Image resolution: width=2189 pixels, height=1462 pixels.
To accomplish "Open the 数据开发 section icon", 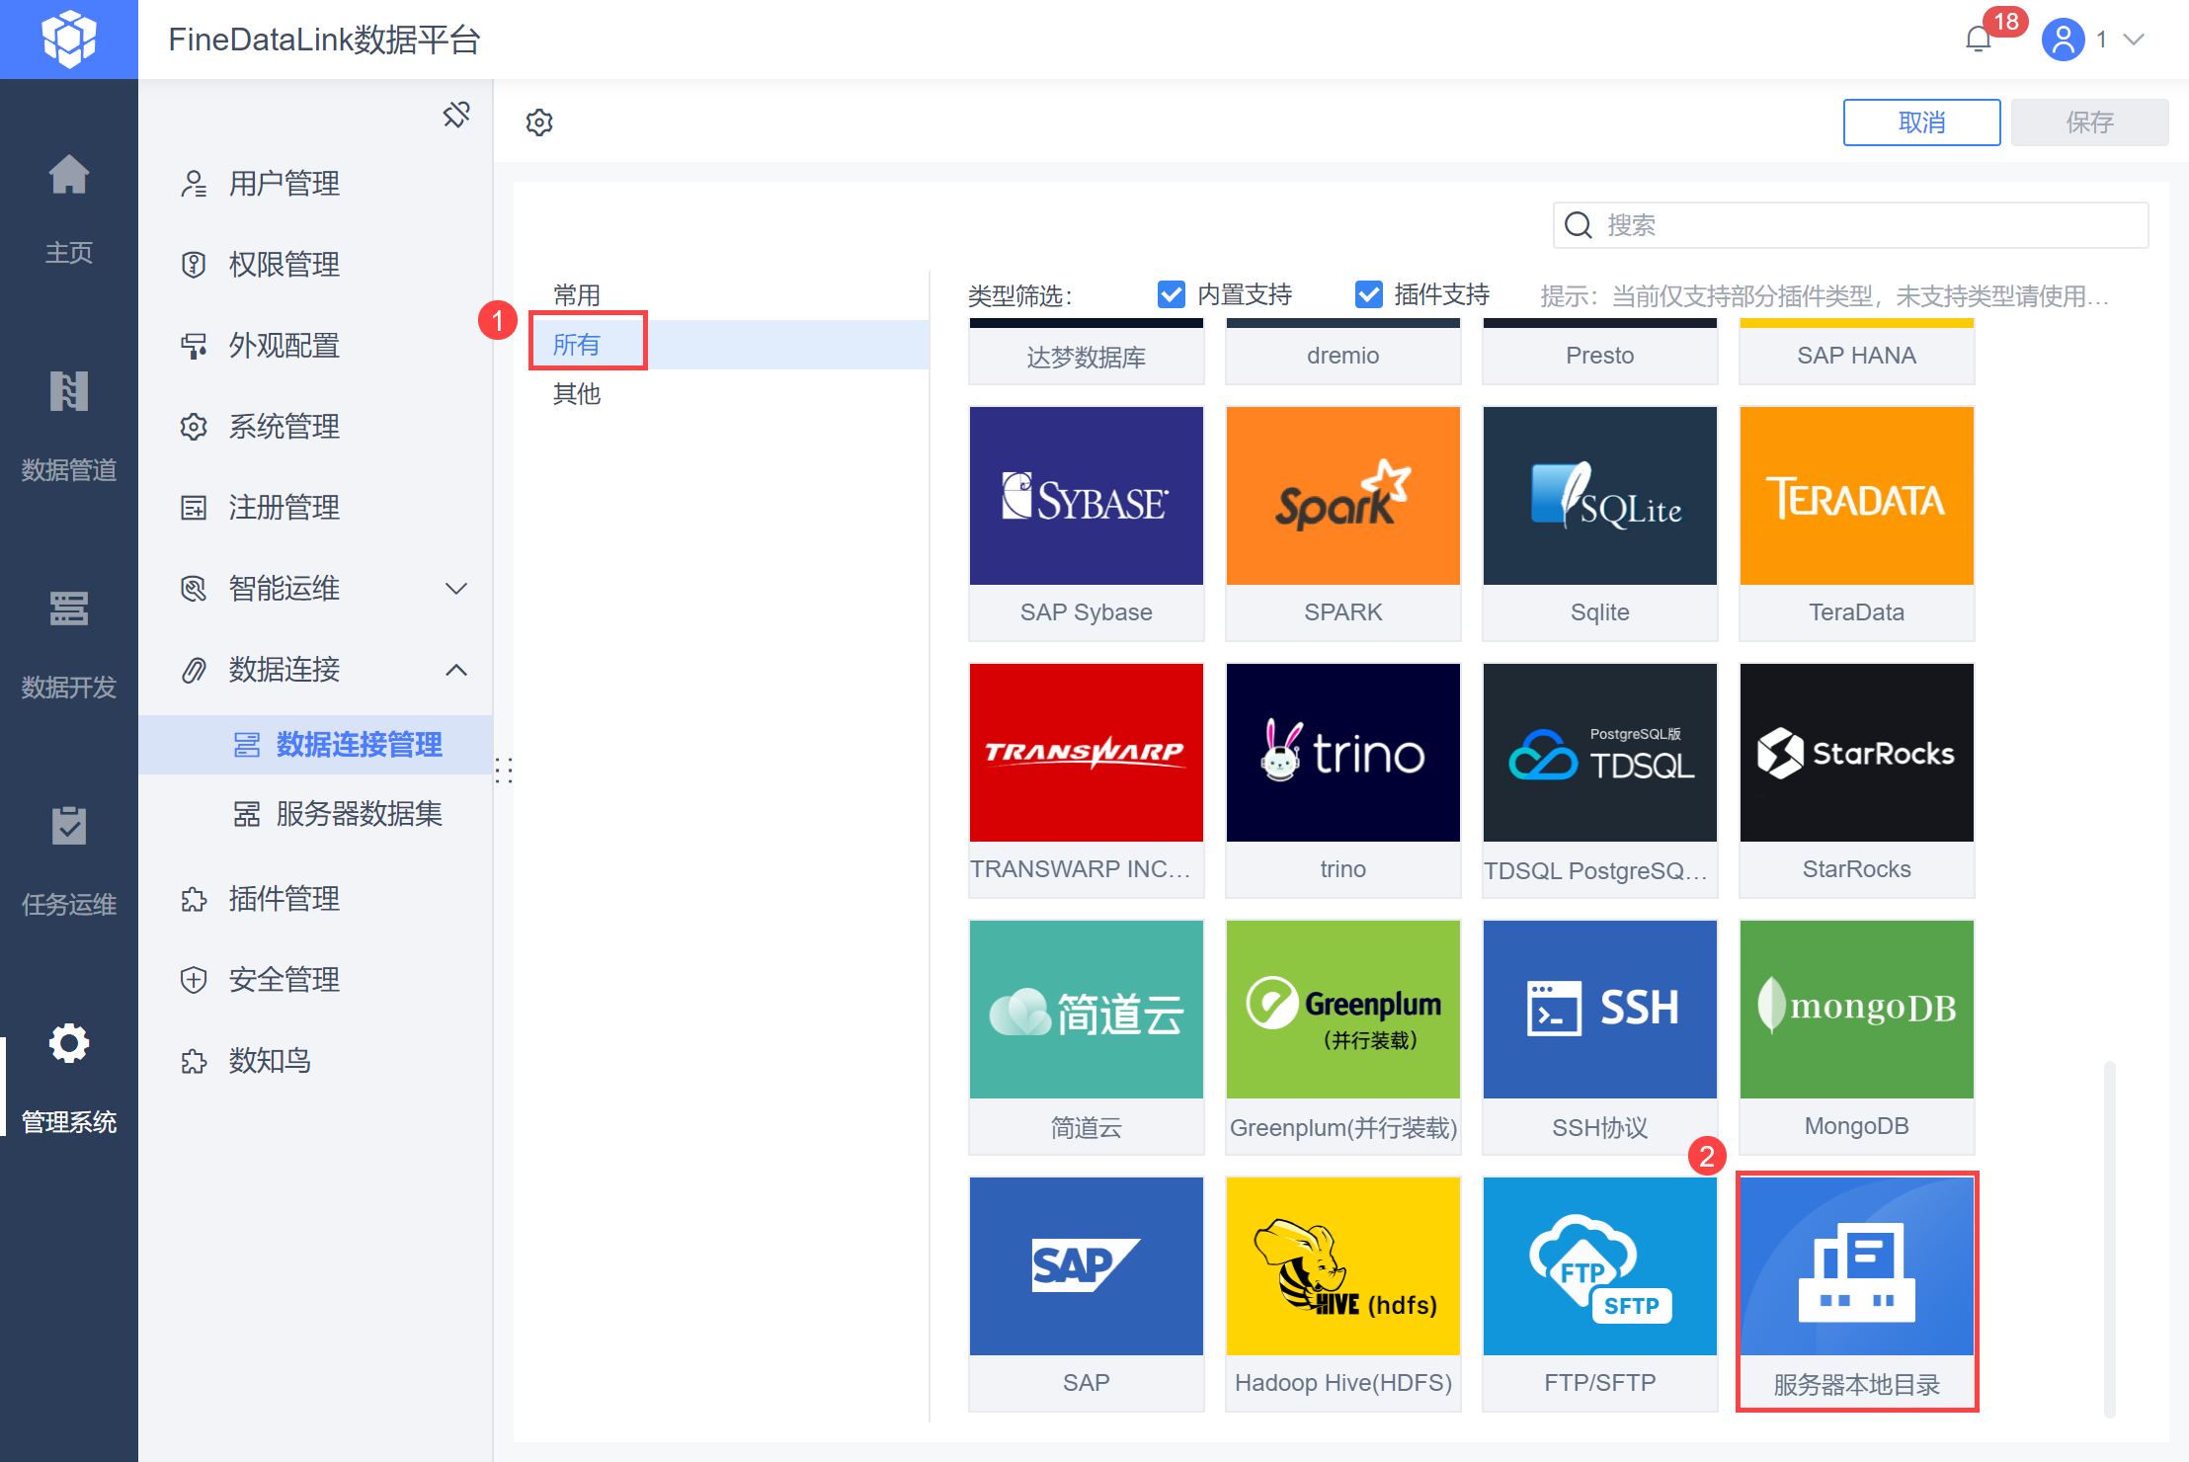I will tap(69, 609).
